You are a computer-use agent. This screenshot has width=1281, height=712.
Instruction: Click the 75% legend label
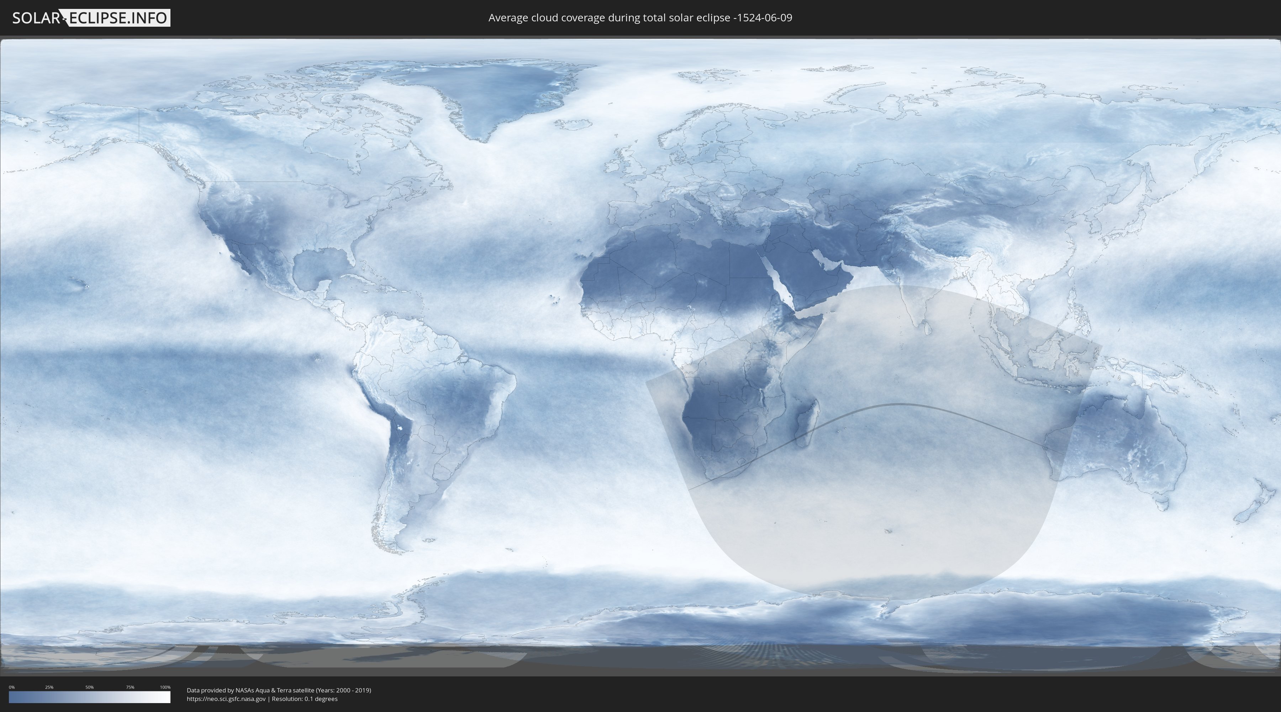coord(130,687)
